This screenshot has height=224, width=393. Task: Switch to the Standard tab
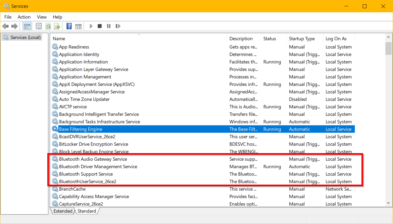pos(86,211)
